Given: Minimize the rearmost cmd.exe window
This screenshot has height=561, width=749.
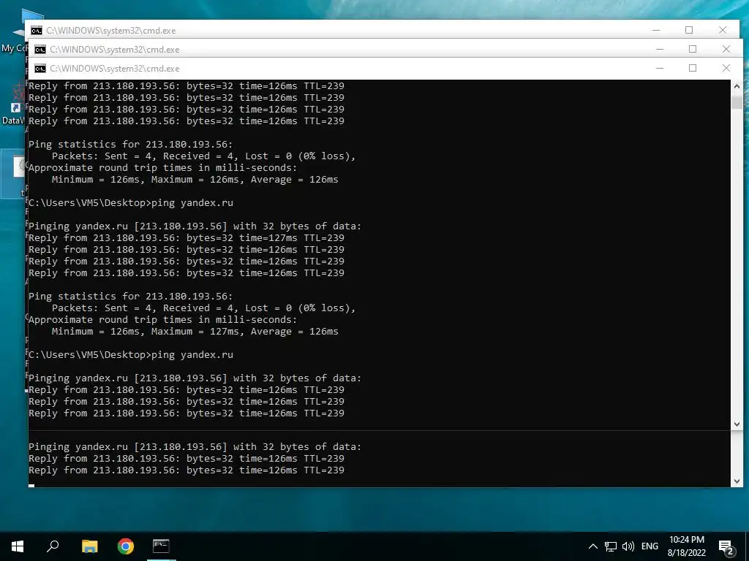Looking at the screenshot, I should tap(656, 30).
